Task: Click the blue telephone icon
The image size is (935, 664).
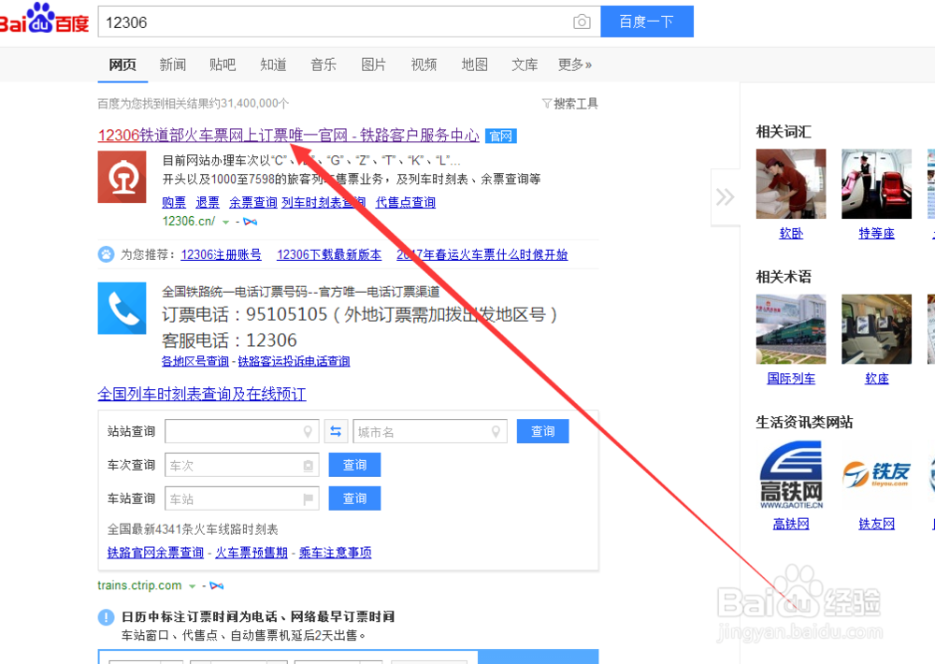Action: 122,308
